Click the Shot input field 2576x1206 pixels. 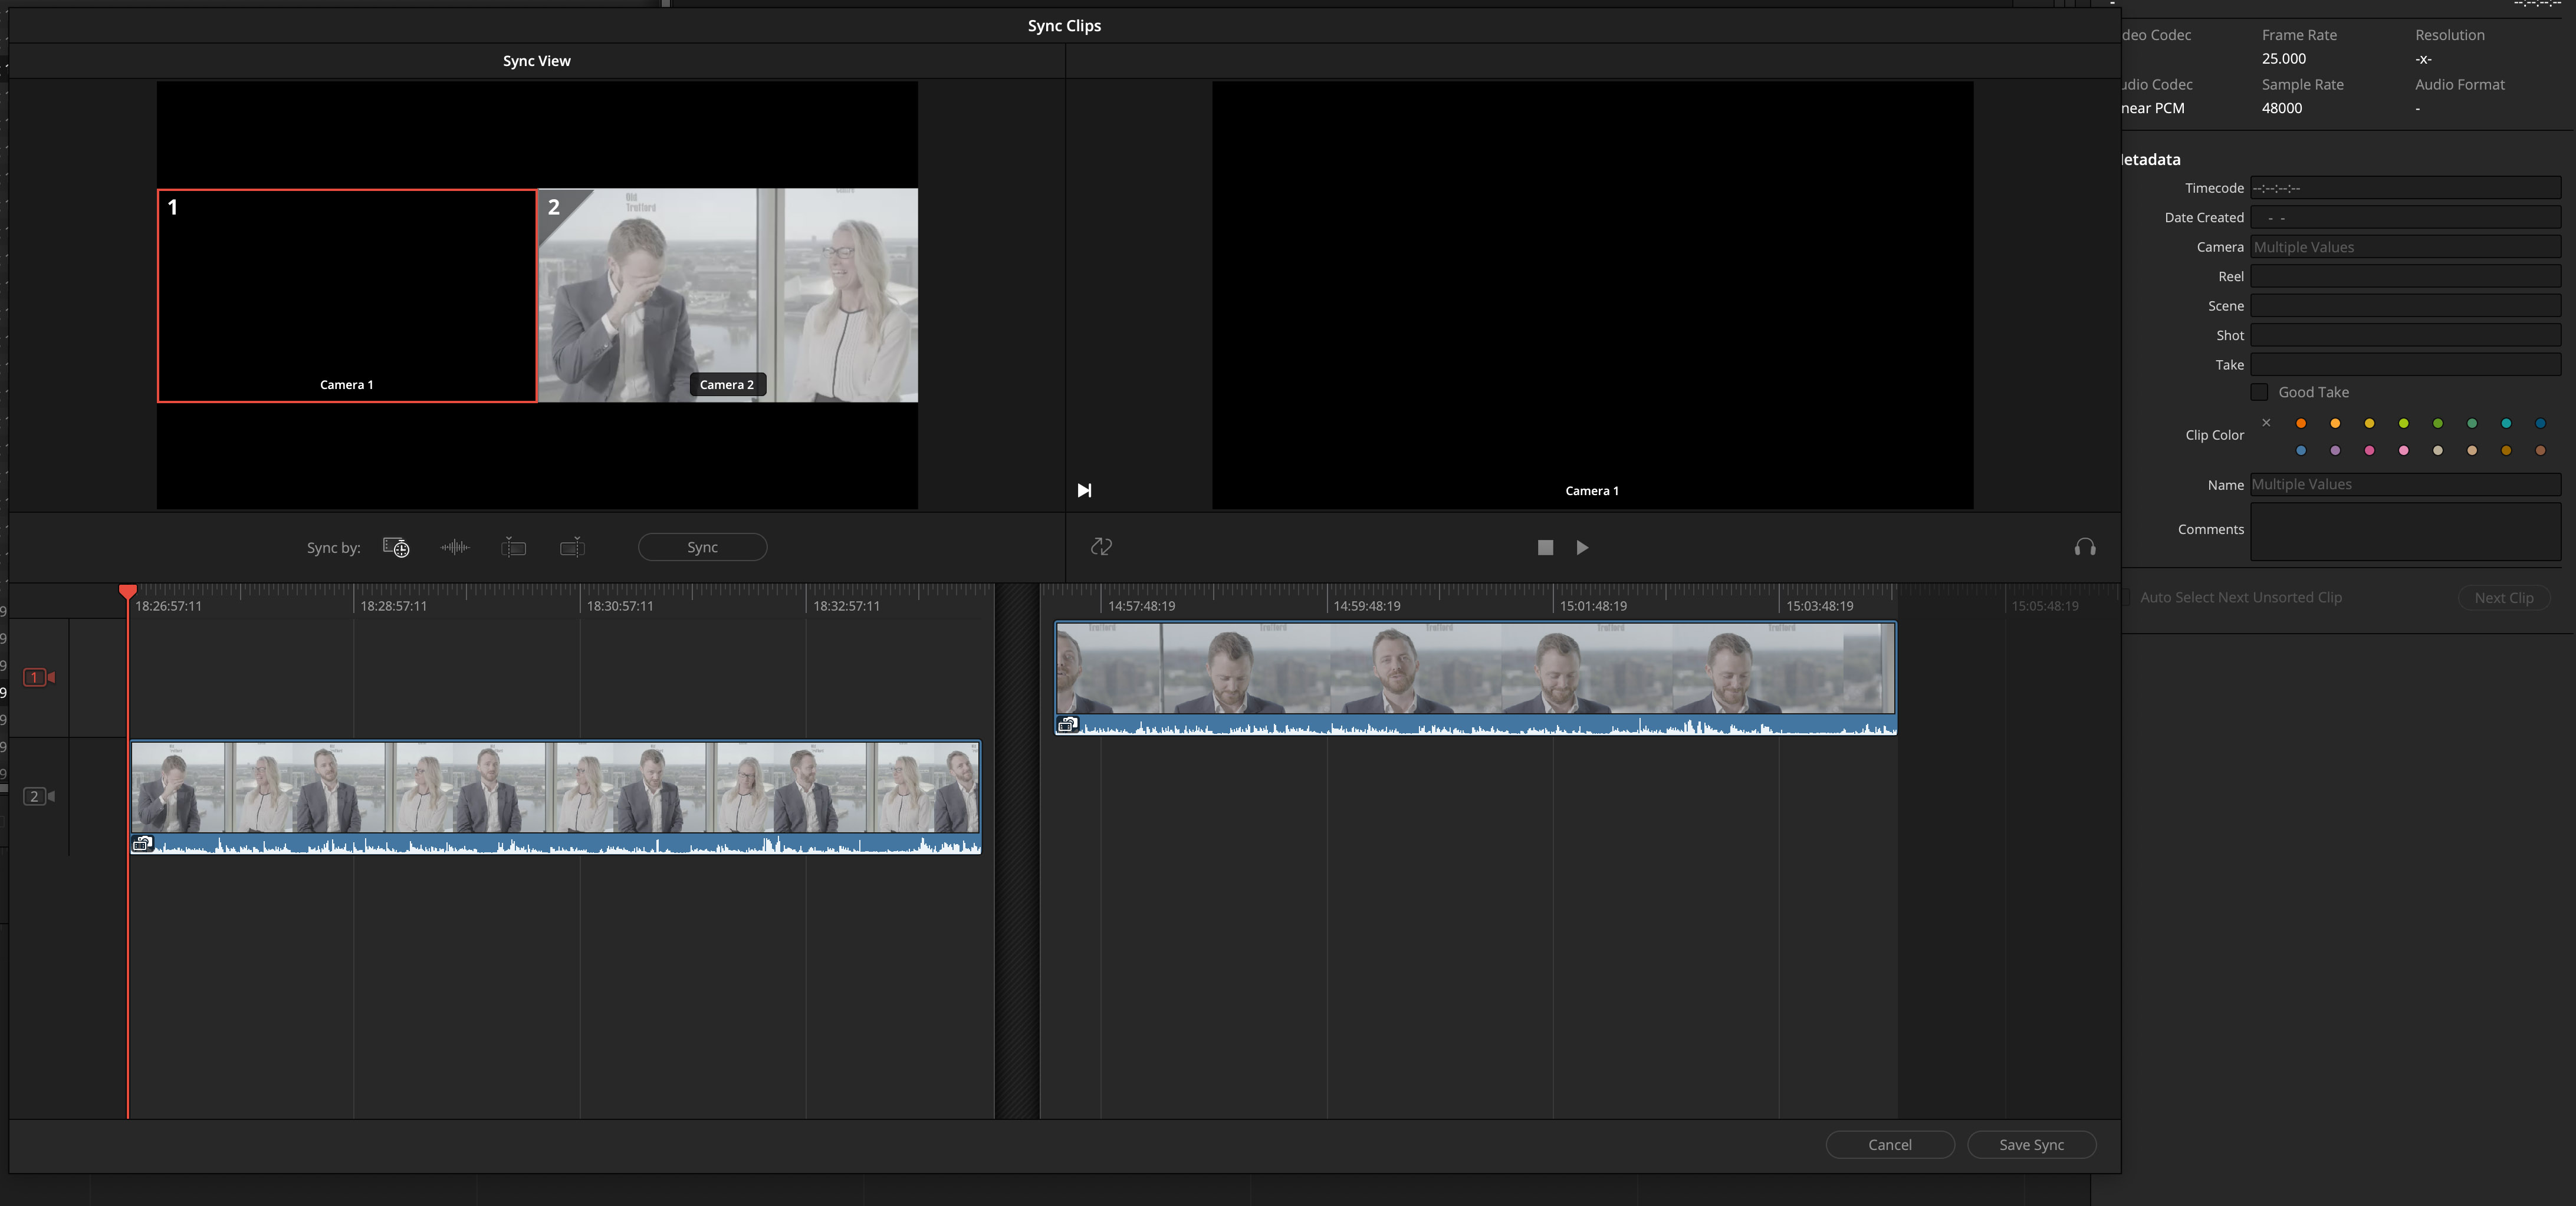click(x=2405, y=335)
